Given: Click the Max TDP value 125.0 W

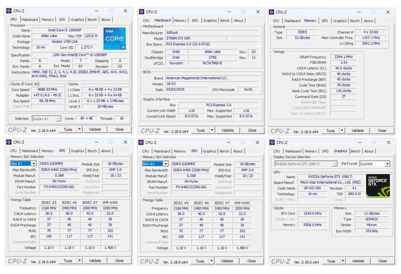Looking at the screenshot, I should point(91,36).
